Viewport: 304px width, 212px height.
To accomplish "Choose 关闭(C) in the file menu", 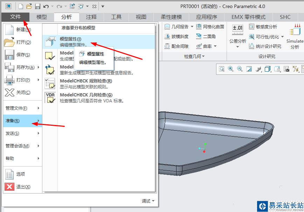I will coord(22,92).
